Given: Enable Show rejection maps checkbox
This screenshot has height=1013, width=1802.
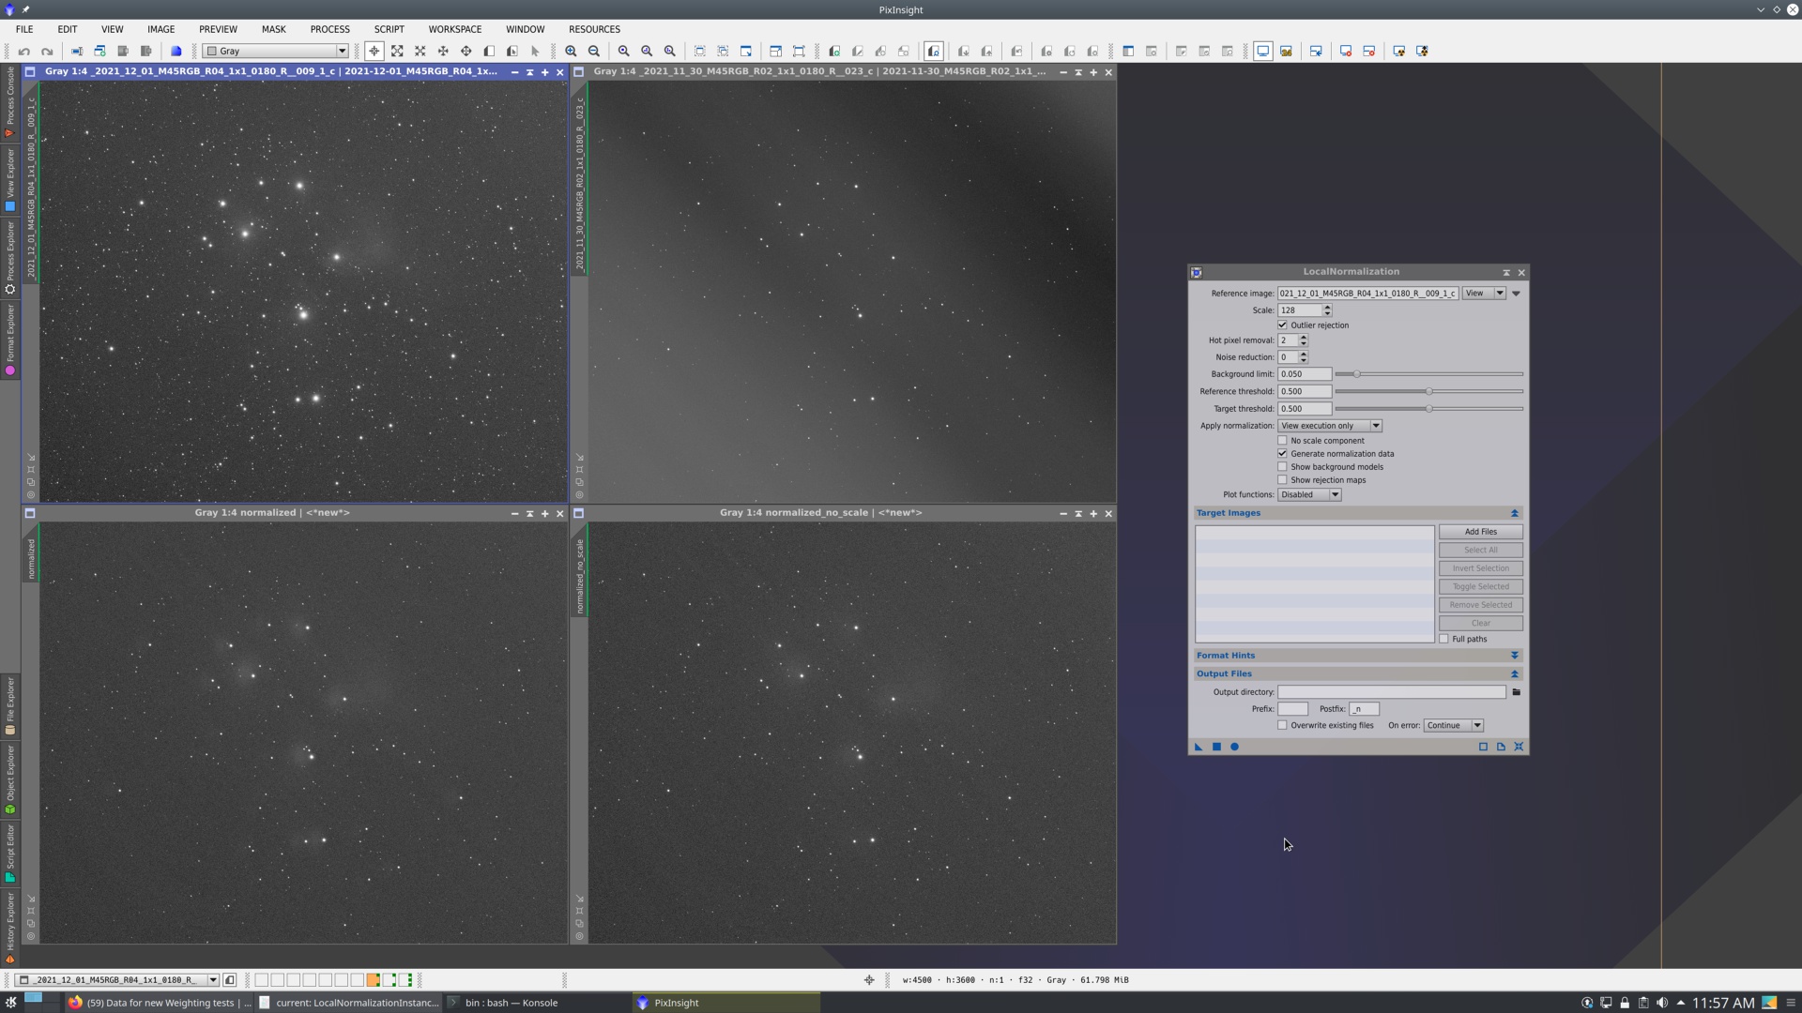Looking at the screenshot, I should (1283, 480).
